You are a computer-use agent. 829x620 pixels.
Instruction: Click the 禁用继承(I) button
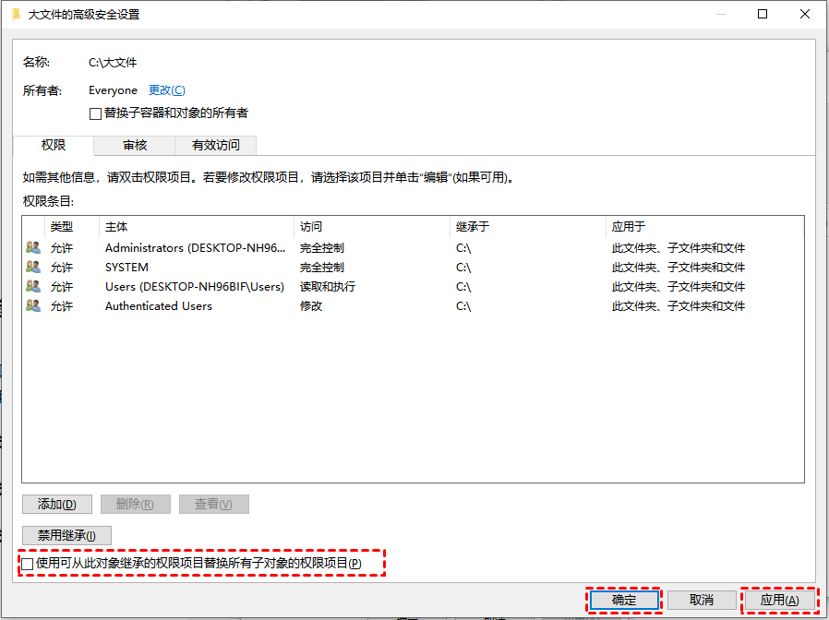(x=66, y=535)
